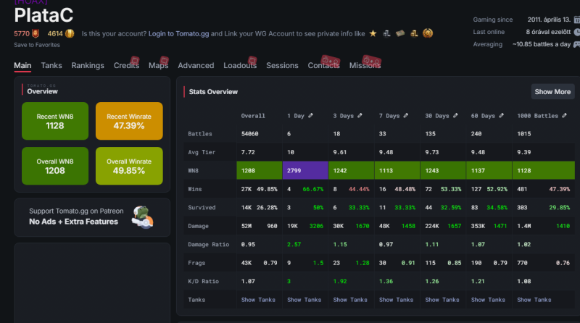Click the gold coin icon next to 4614
The height and width of the screenshot is (323, 580).
click(70, 33)
